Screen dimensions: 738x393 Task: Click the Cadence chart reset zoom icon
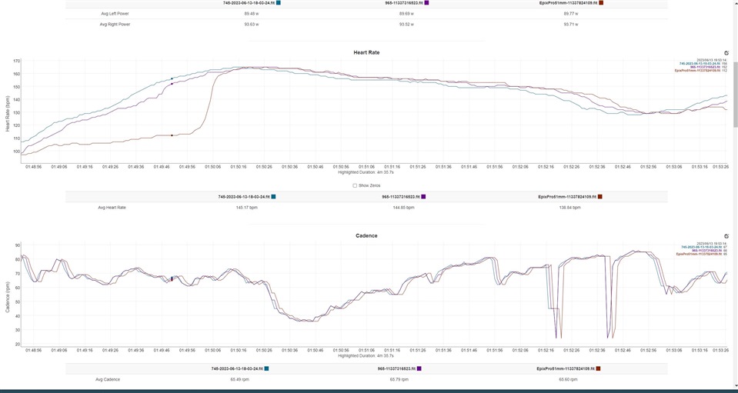[x=726, y=236]
